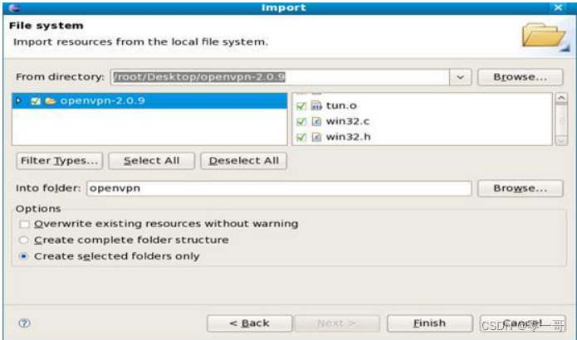Click the From directory path field
Screen dimensions: 577x340
280,77
